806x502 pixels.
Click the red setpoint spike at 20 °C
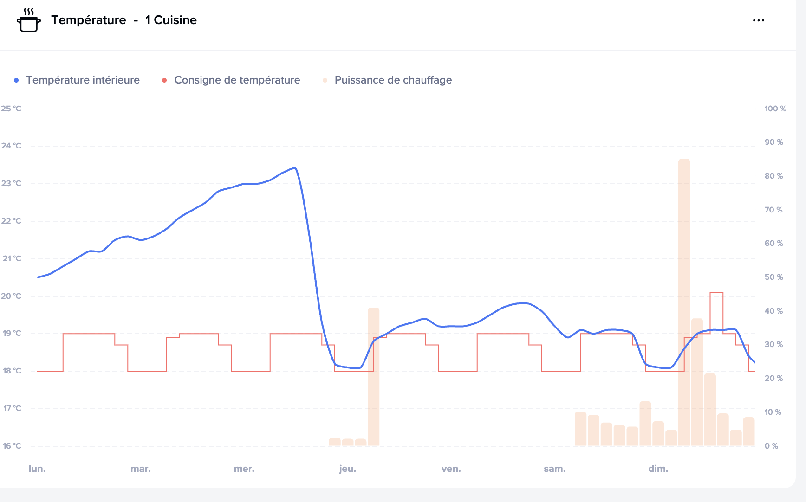coord(716,293)
